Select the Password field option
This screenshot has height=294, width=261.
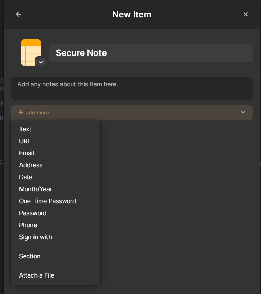pos(33,213)
